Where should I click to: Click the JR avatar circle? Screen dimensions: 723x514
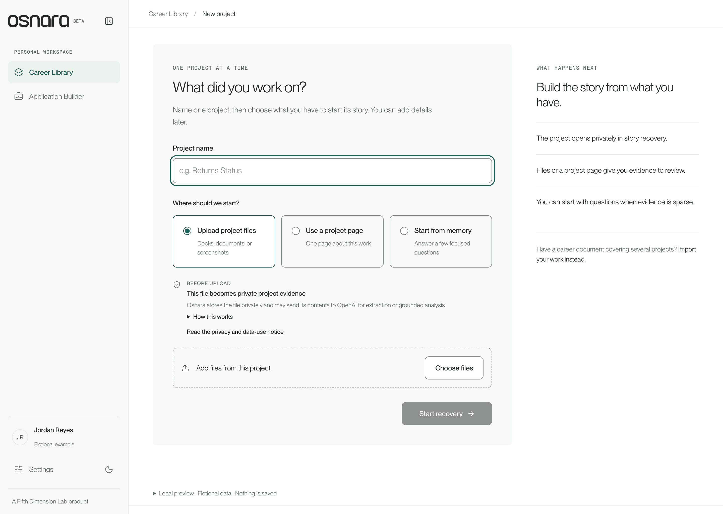point(20,437)
